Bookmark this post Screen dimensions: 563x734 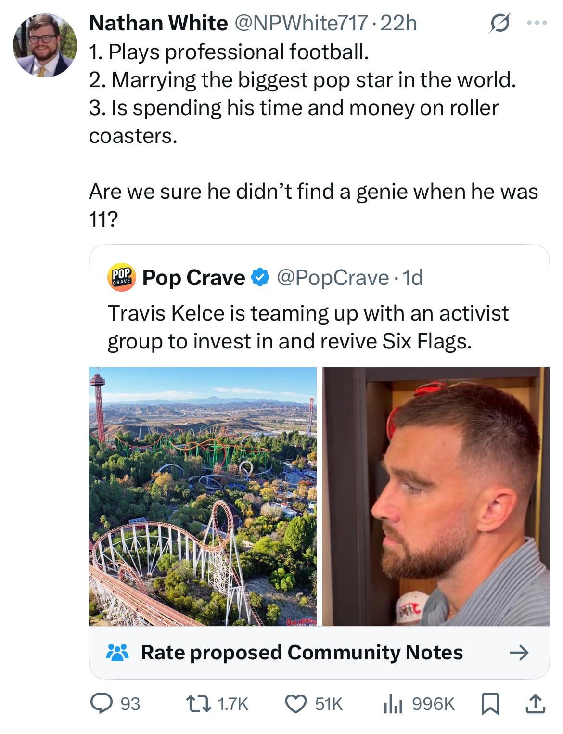pyautogui.click(x=490, y=704)
